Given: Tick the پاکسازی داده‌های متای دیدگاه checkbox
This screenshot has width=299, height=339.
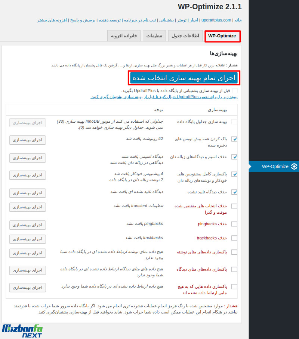Looking at the screenshot, I should pos(234,269).
